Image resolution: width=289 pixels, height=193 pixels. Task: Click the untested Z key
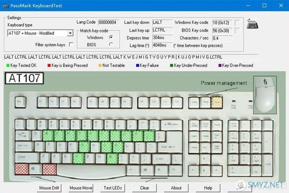(x=45, y=158)
